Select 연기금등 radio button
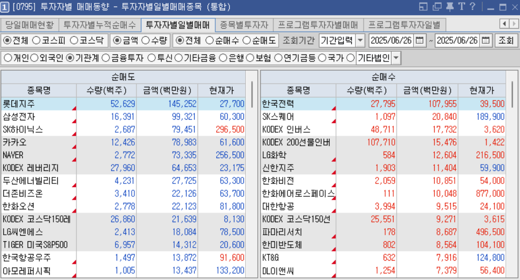The image size is (520, 280). (x=278, y=58)
